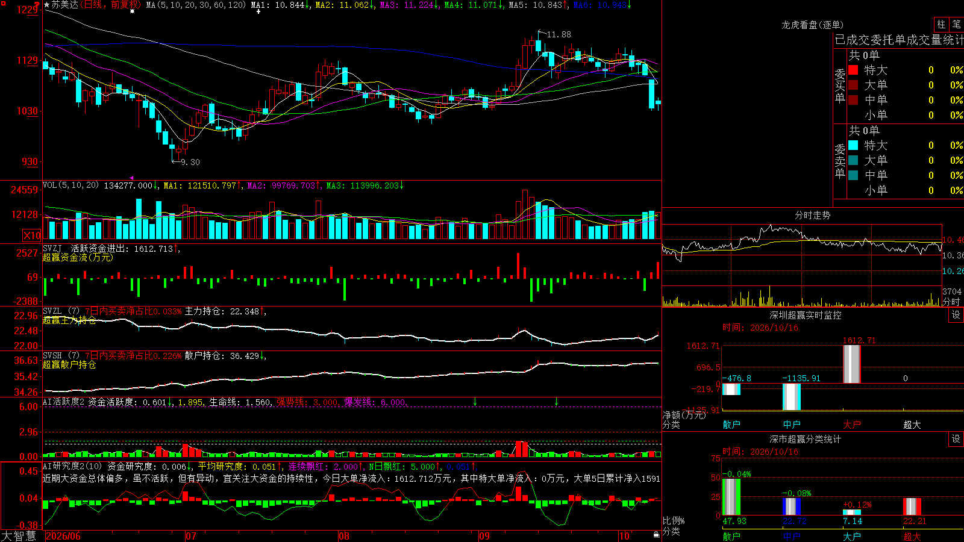Open 设 settings for 深圳超赢实时监控
Viewport: 964px width, 542px height.
coord(956,315)
